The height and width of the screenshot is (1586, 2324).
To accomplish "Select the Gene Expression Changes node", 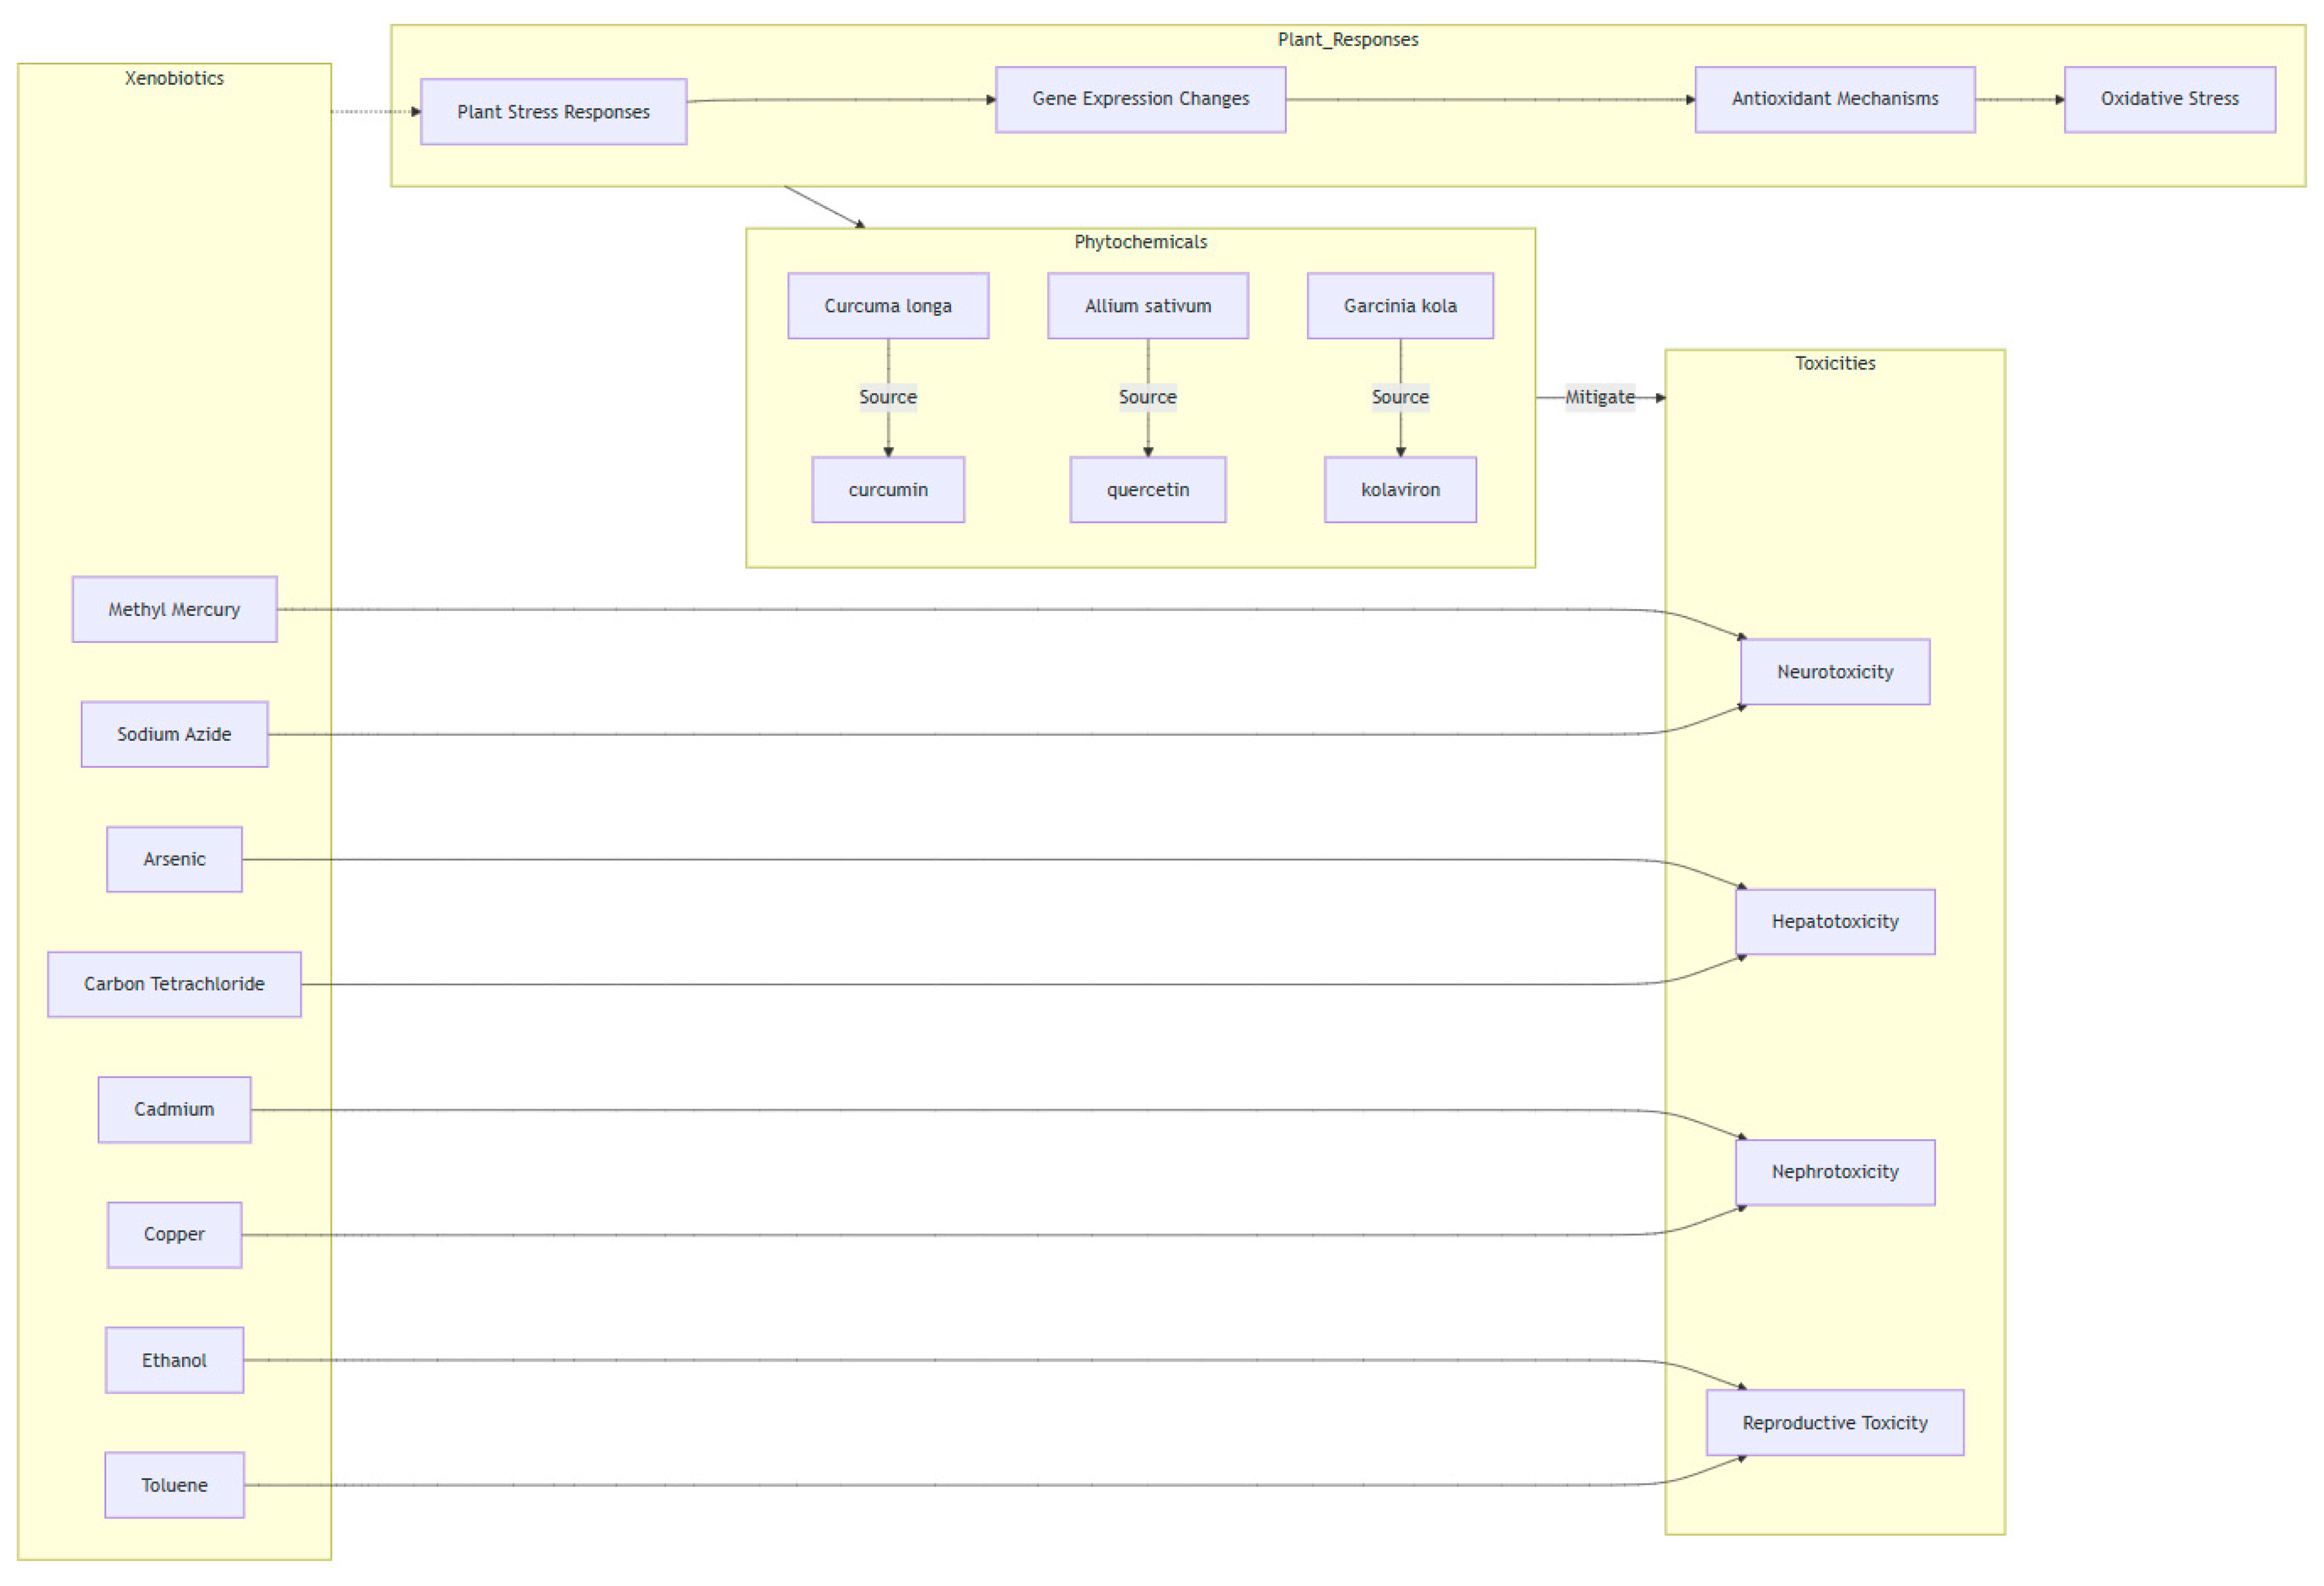I will pyautogui.click(x=1140, y=99).
